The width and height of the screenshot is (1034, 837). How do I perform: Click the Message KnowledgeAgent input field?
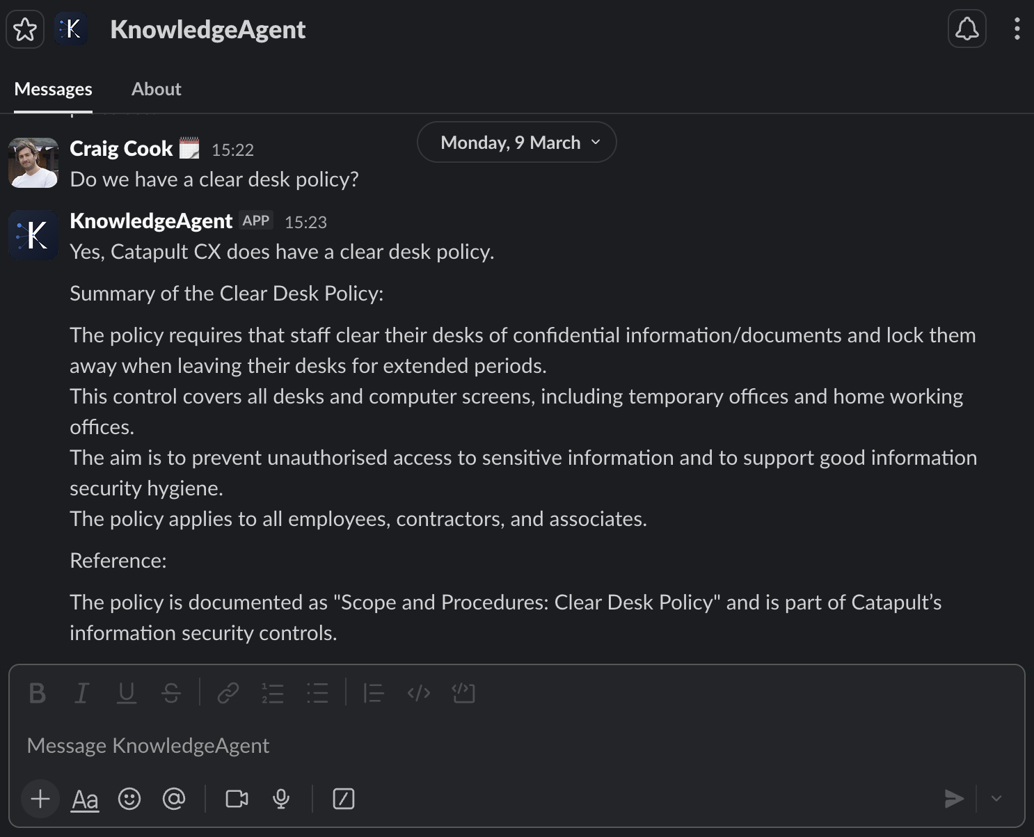point(278,745)
